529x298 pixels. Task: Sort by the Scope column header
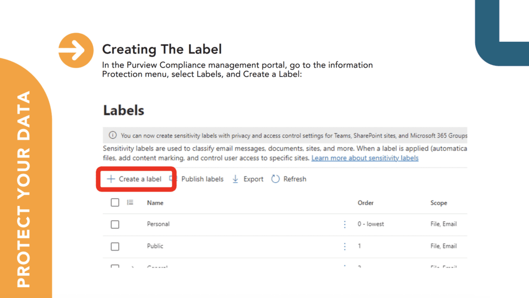(x=439, y=203)
